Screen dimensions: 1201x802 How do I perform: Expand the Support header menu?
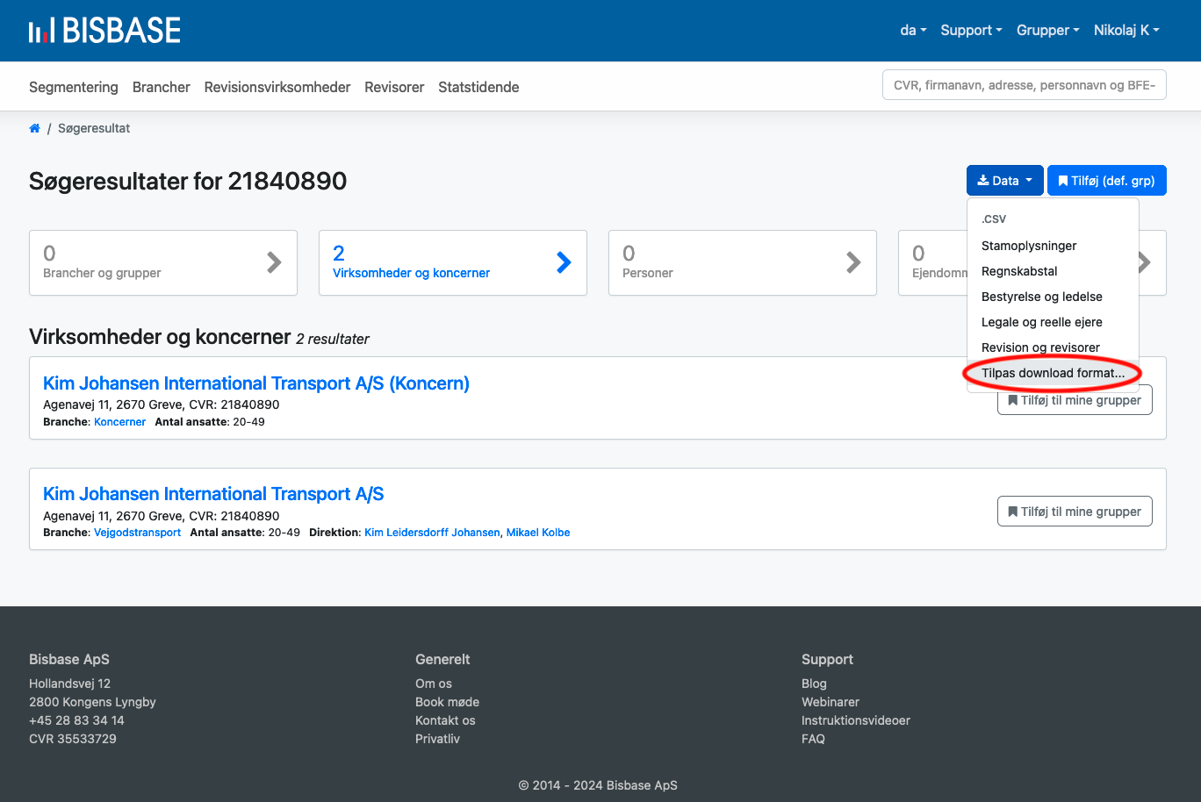[x=971, y=30]
